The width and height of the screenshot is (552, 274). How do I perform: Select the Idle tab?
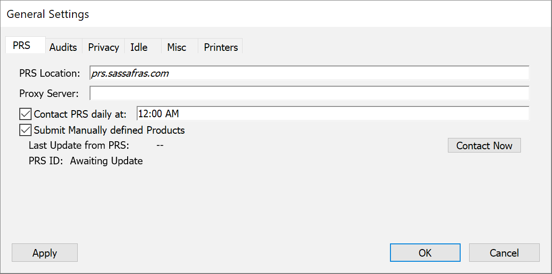coord(139,47)
